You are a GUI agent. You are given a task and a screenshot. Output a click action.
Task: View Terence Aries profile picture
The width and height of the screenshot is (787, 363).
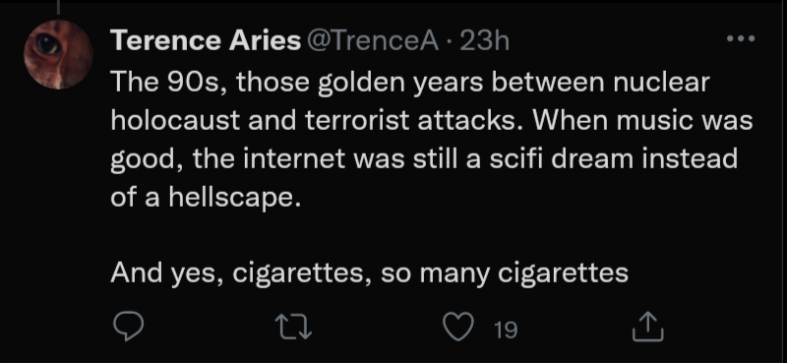tap(58, 55)
